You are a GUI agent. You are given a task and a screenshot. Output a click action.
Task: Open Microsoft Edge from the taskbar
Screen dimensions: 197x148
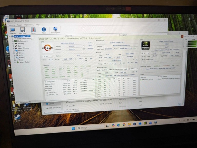[118, 125]
